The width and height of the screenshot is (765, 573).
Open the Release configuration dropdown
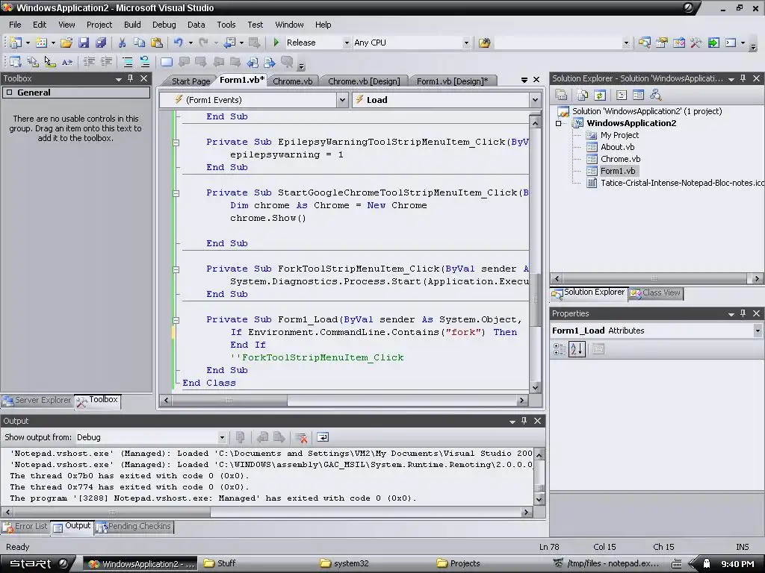click(x=347, y=43)
